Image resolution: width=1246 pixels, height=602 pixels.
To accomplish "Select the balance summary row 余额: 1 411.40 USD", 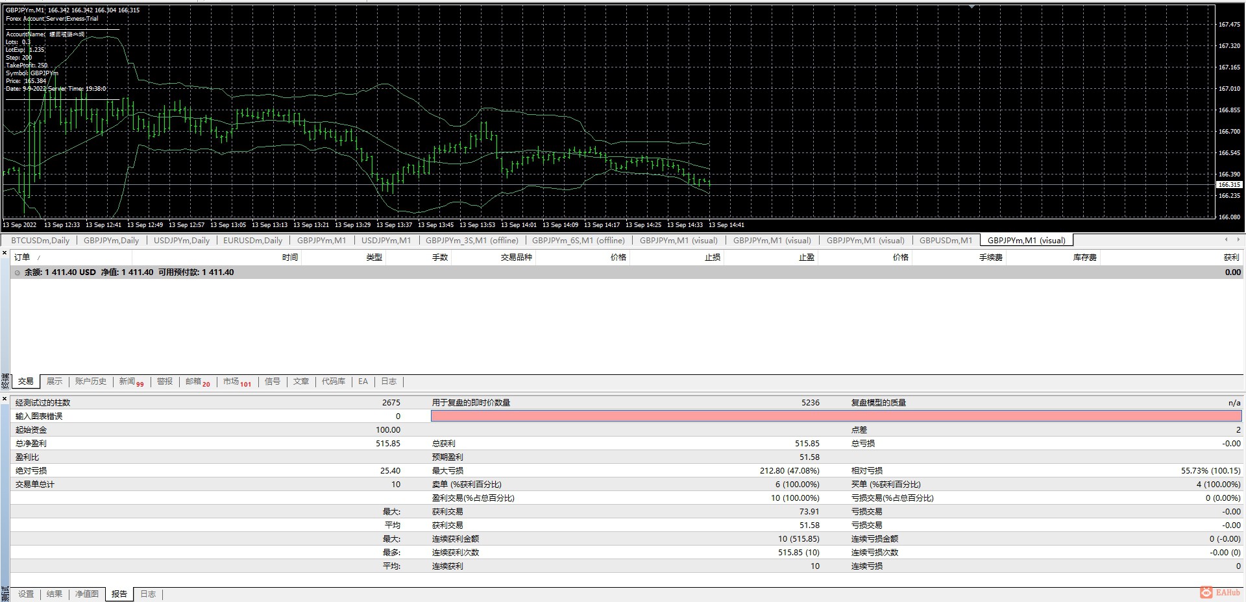I will tap(626, 272).
